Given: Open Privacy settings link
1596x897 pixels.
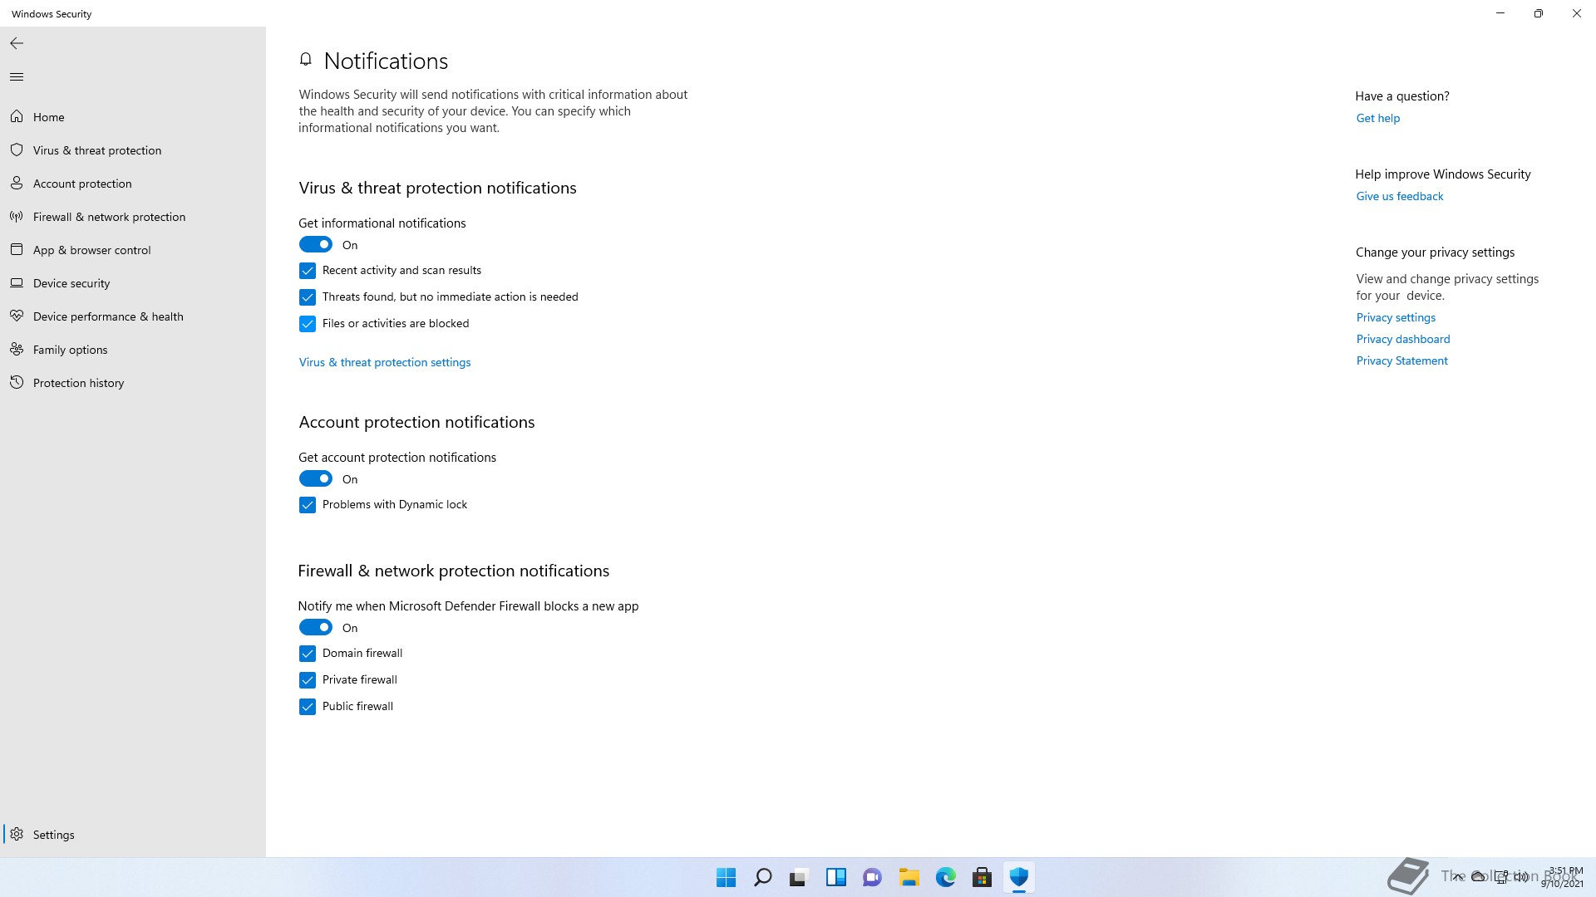Looking at the screenshot, I should (1396, 317).
